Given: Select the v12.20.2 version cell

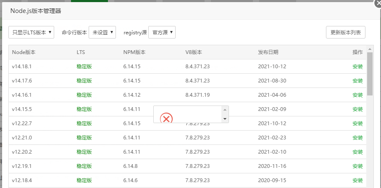Looking at the screenshot, I should coord(21,152).
